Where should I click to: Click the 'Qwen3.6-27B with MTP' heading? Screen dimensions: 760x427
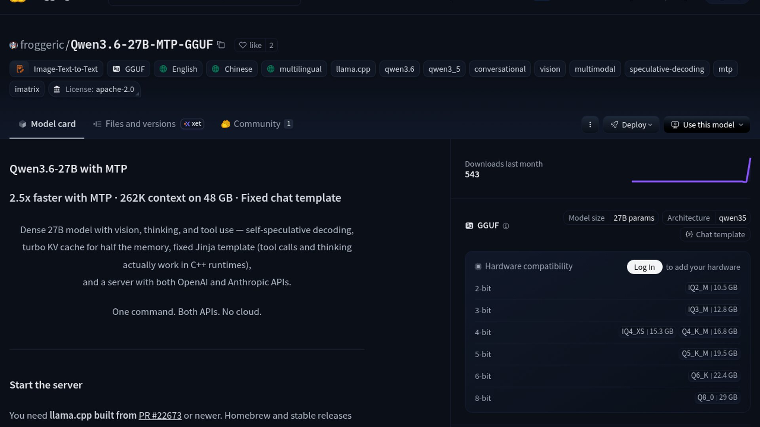68,169
